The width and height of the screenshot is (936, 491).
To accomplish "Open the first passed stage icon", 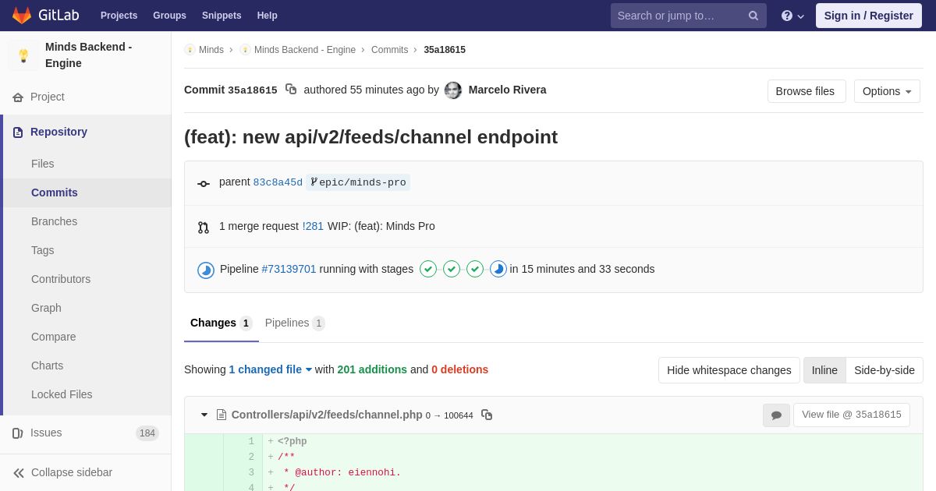I will click(x=428, y=269).
